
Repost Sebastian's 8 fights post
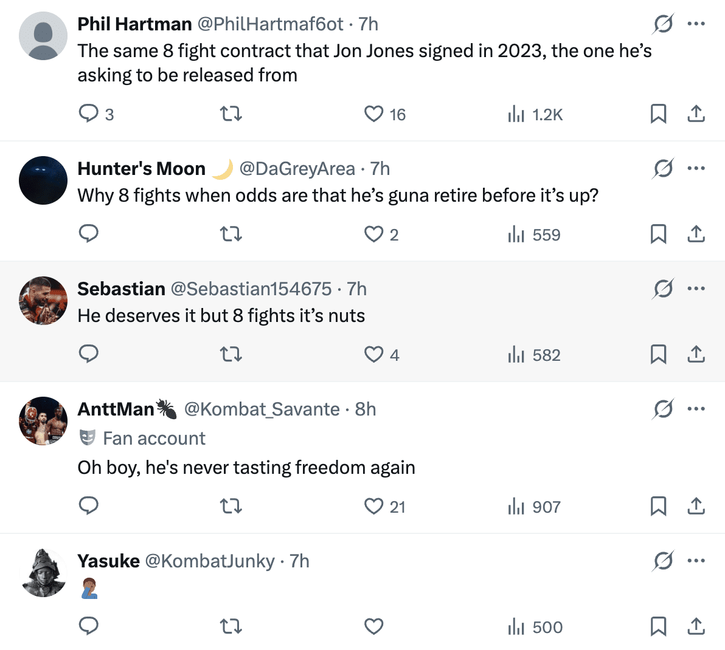pos(231,354)
